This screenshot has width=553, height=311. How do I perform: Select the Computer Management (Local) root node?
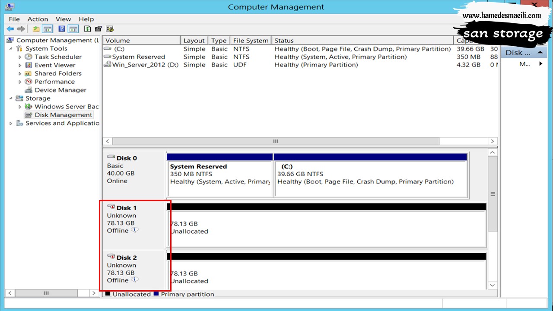tap(57, 40)
